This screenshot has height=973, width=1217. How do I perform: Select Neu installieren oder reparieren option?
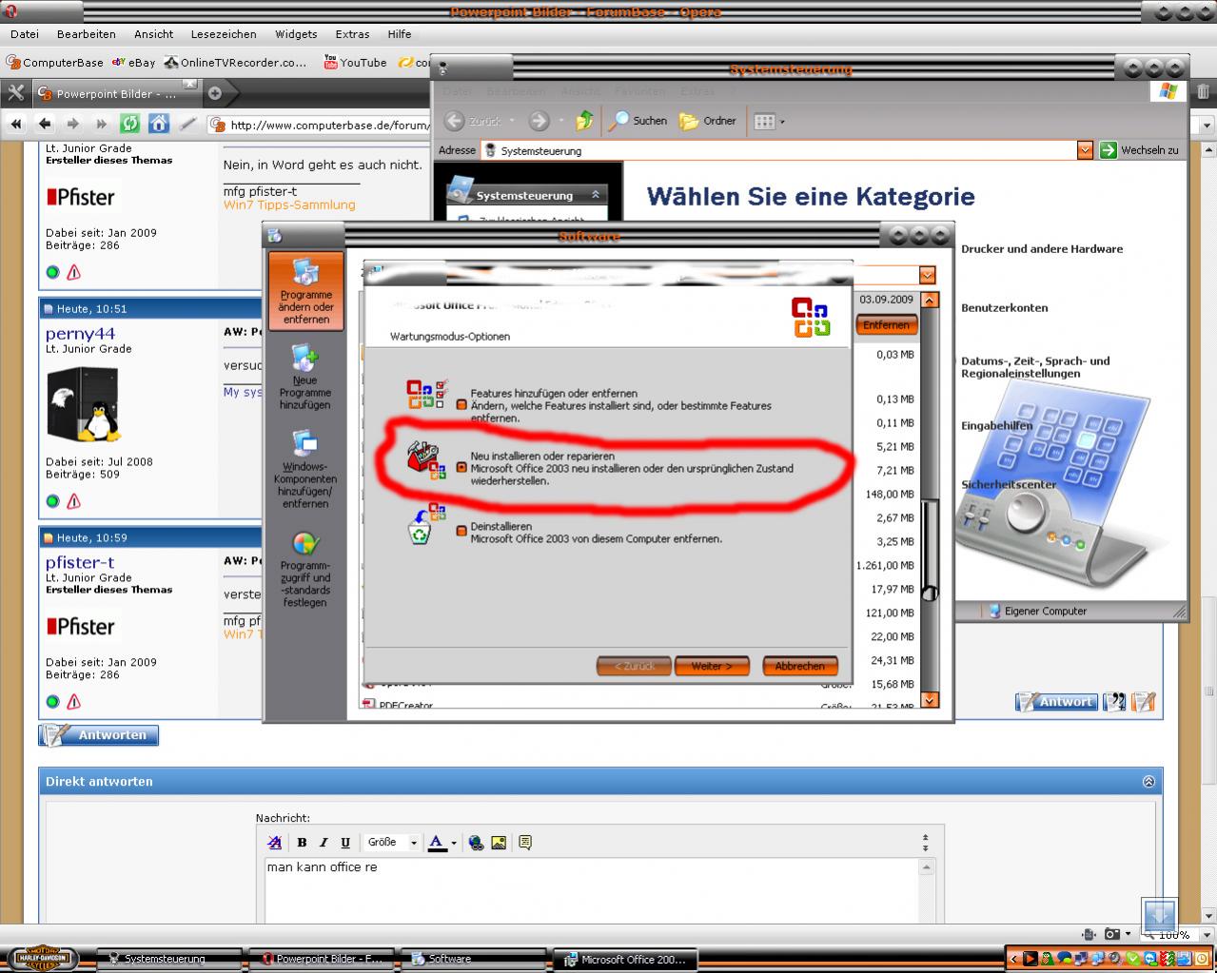[461, 467]
